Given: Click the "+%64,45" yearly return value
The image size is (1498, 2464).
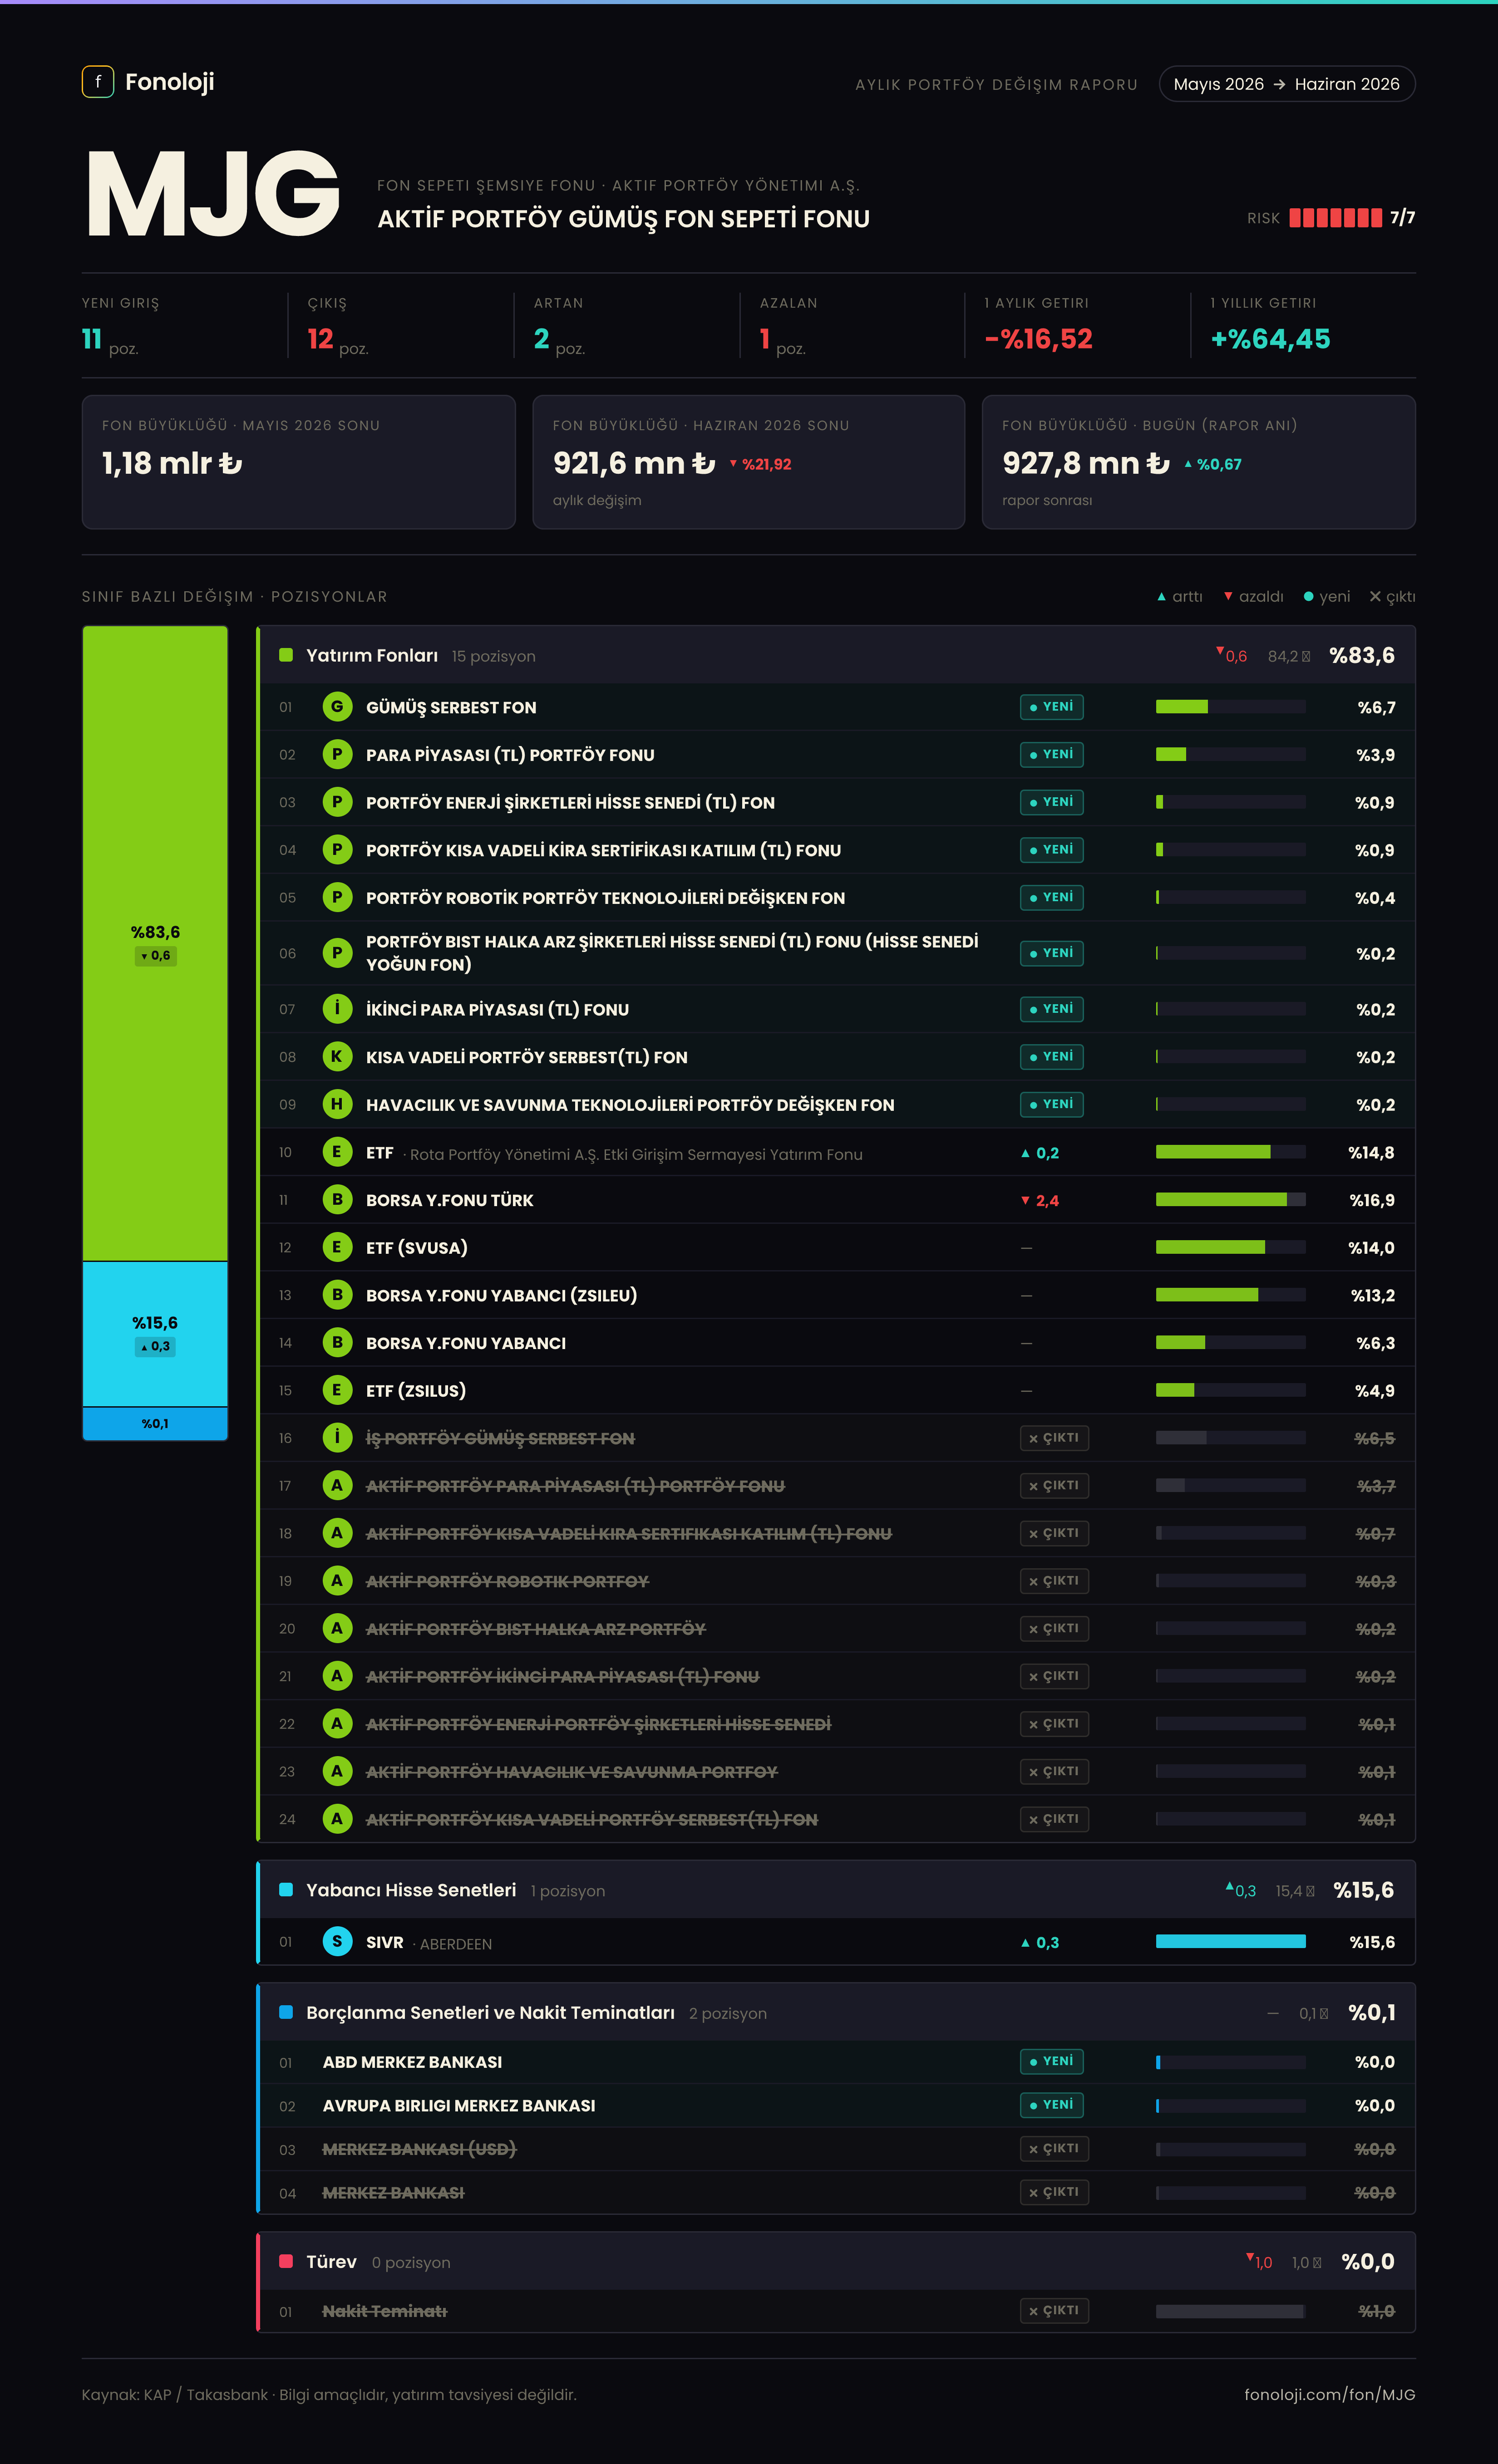Looking at the screenshot, I should click(1271, 339).
